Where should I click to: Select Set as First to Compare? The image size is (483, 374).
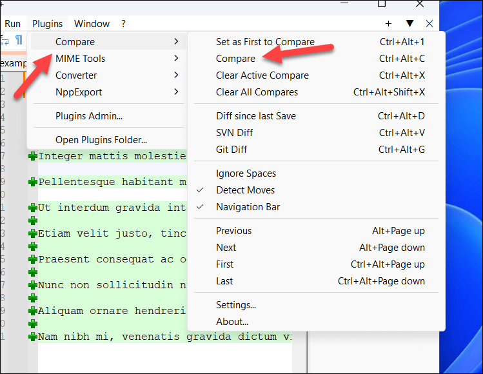tap(265, 42)
